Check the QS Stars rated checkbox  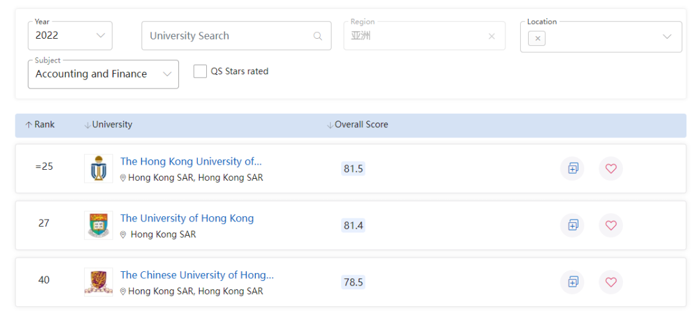(200, 71)
